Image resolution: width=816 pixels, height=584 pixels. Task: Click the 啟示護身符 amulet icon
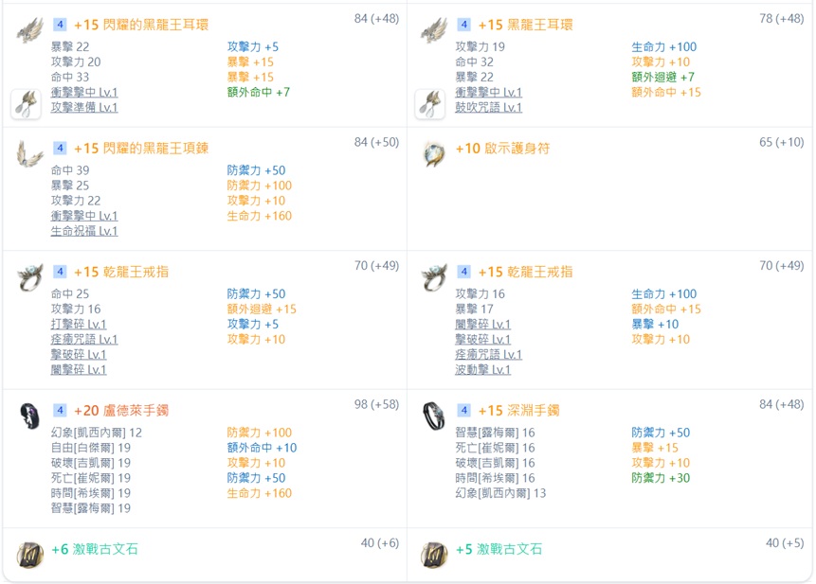coord(434,154)
